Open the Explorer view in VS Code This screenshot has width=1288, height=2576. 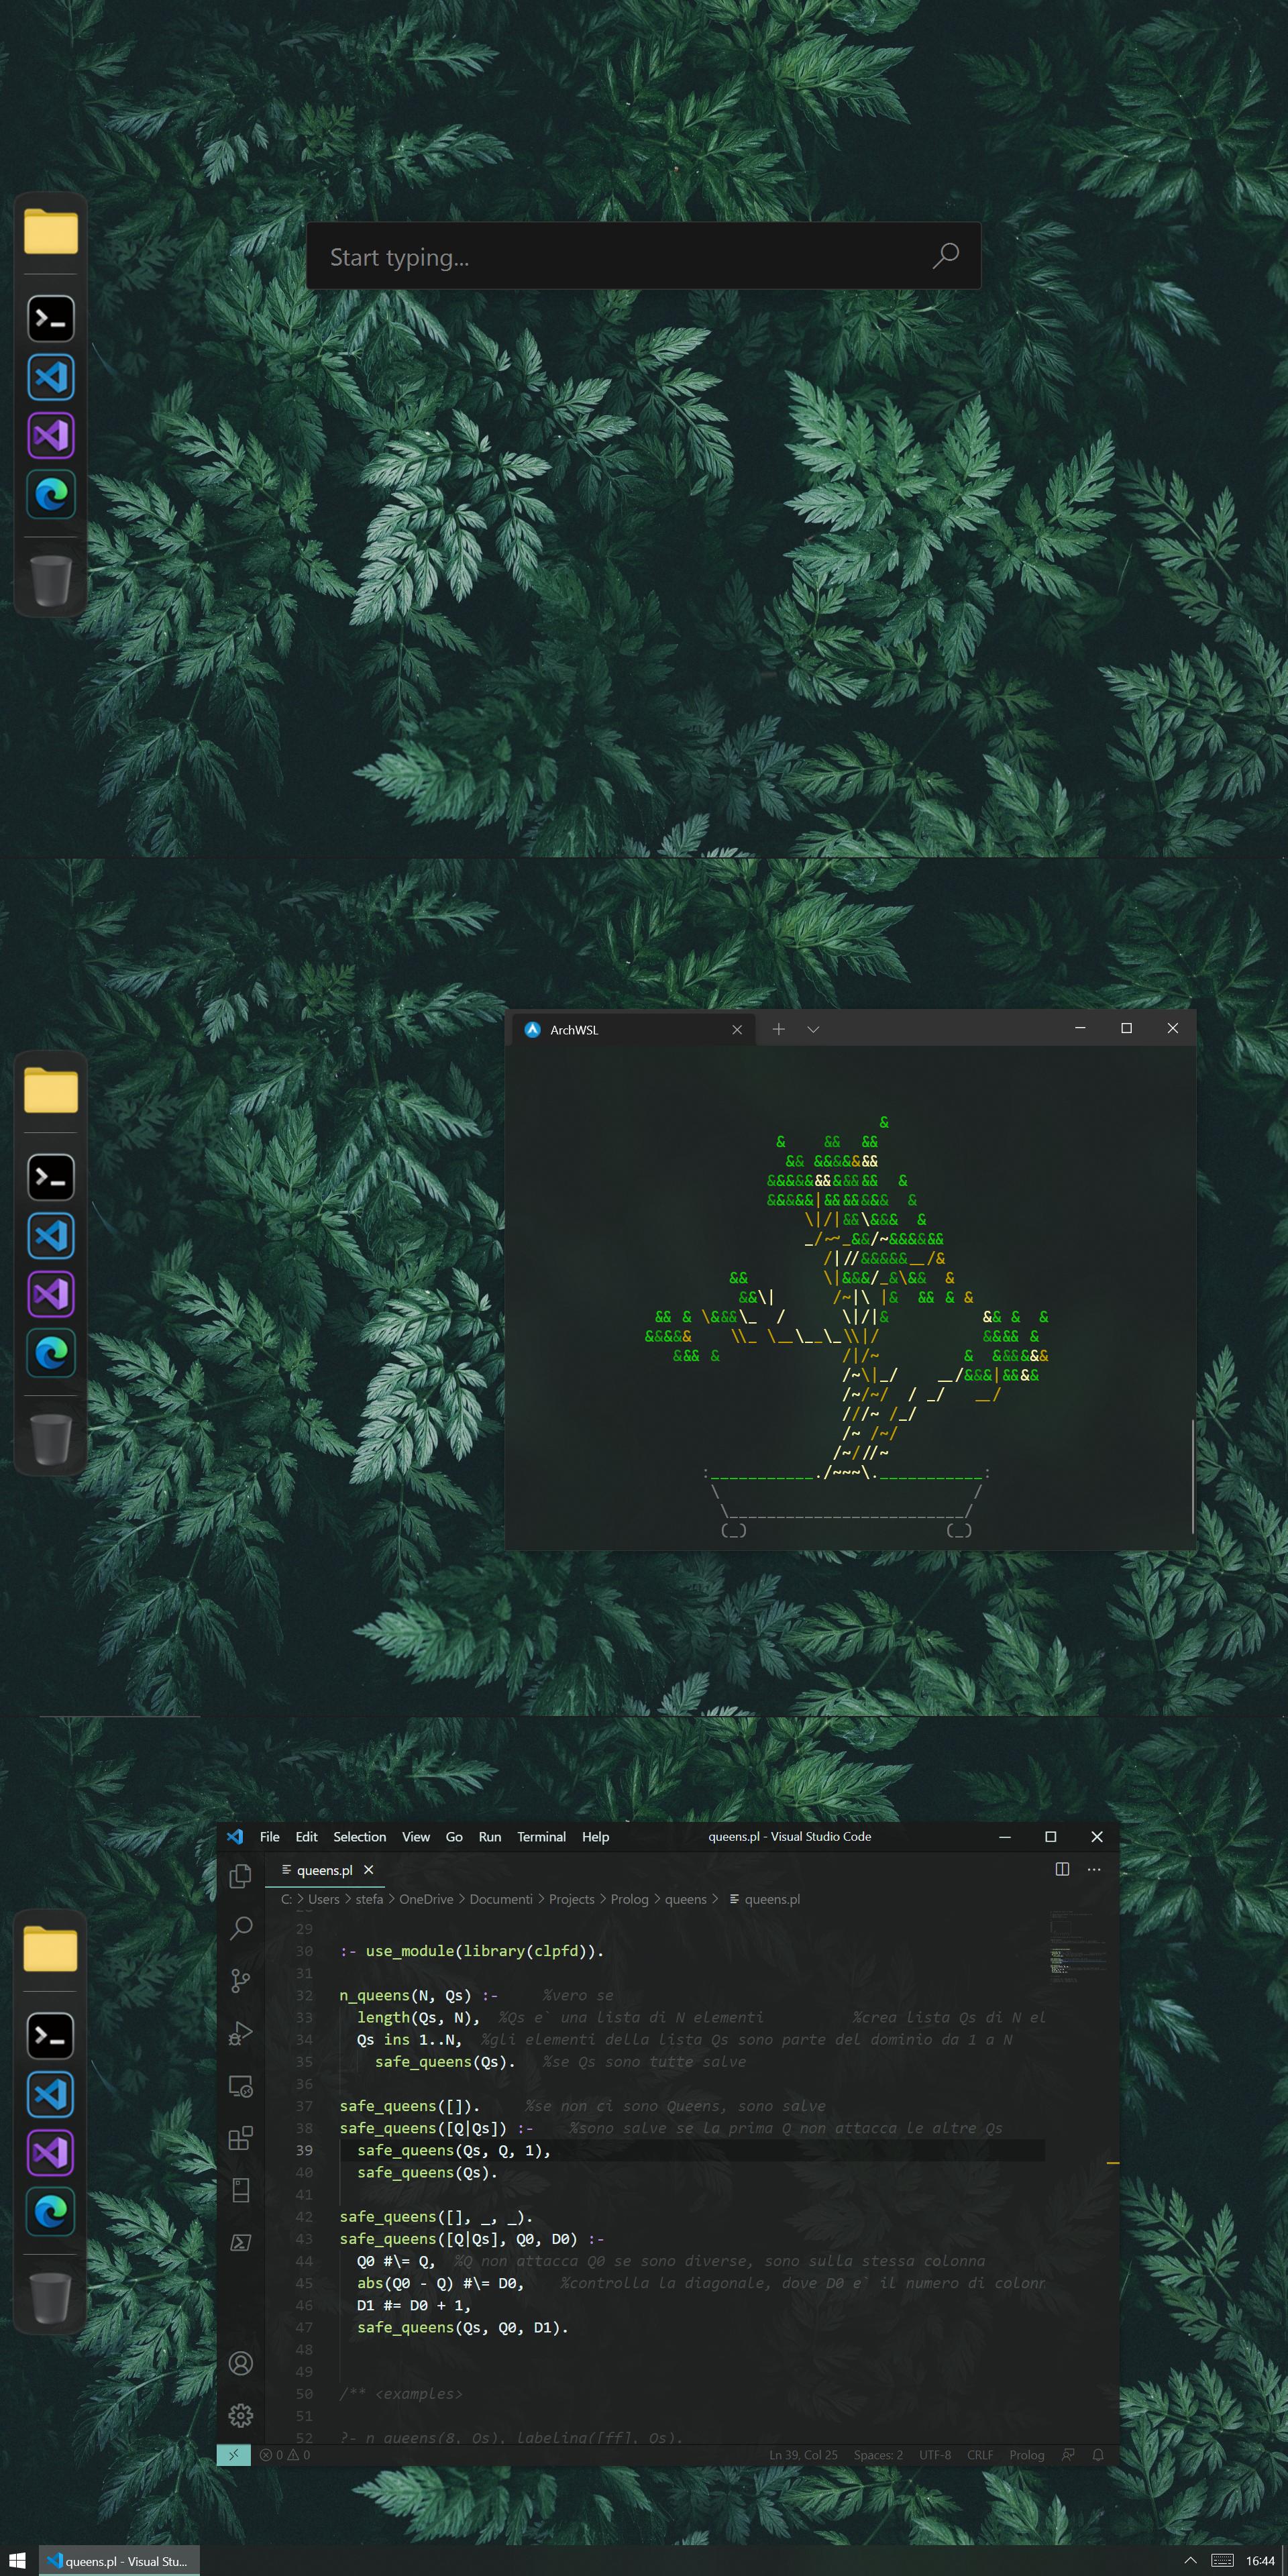tap(240, 1877)
